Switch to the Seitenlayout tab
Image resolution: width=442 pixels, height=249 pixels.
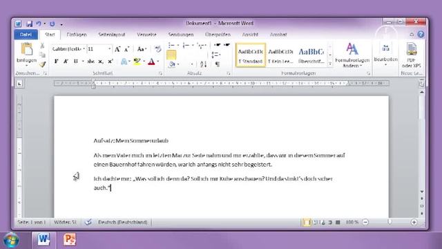pyautogui.click(x=112, y=35)
